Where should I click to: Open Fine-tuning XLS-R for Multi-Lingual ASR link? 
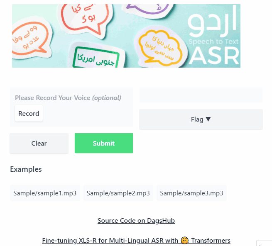click(x=136, y=241)
